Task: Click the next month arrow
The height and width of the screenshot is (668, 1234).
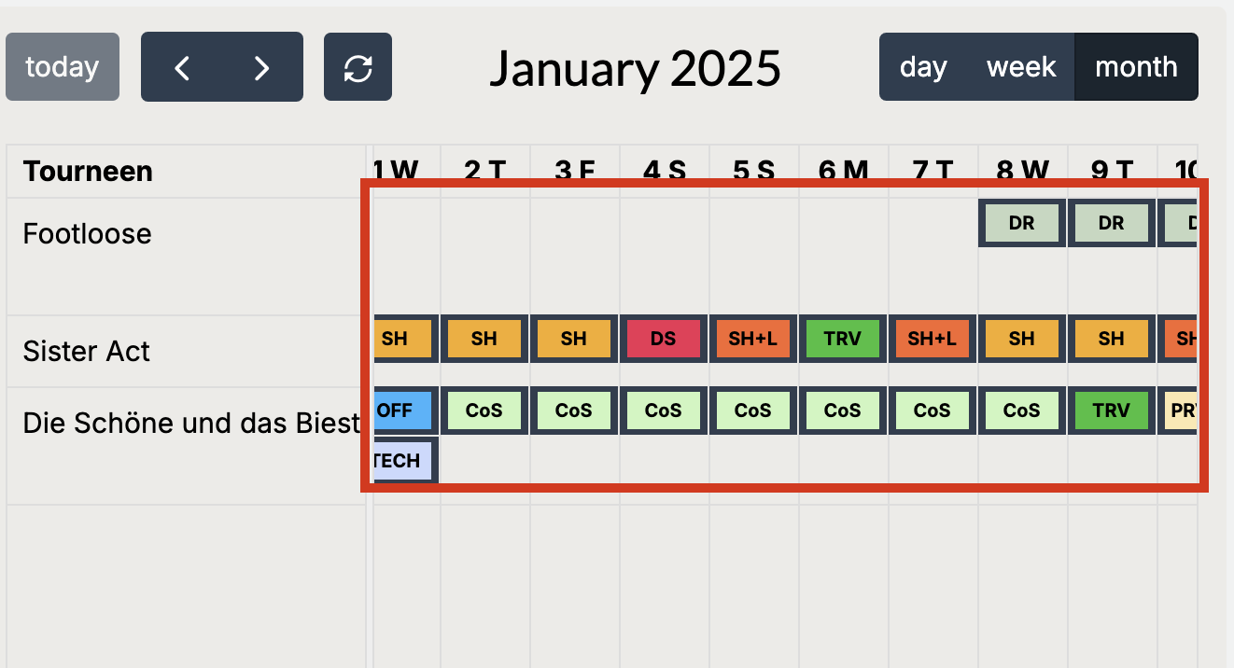Action: 262,67
